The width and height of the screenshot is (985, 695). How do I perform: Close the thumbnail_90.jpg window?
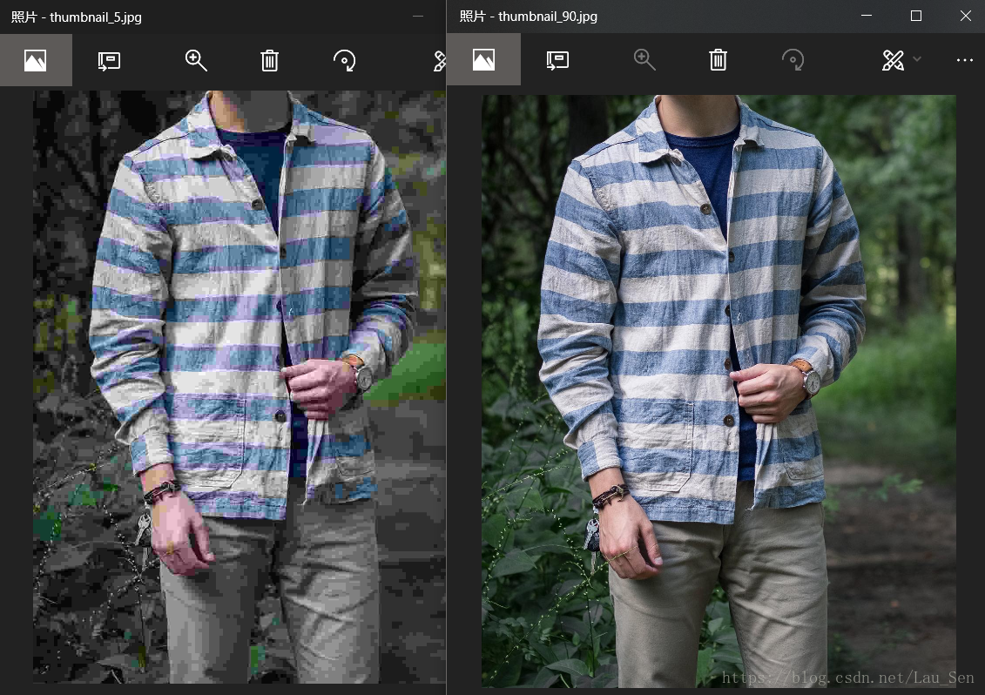[x=966, y=16]
